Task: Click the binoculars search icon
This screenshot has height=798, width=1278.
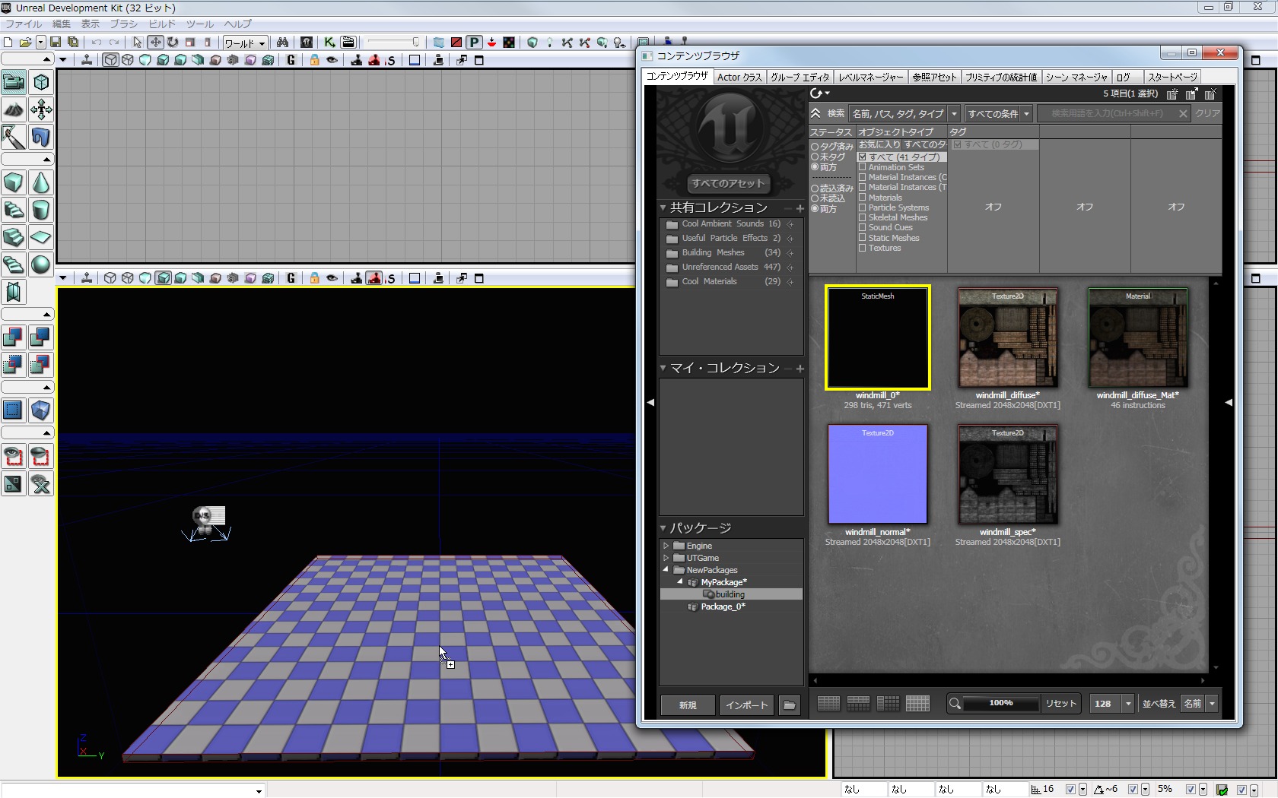Action: click(282, 43)
